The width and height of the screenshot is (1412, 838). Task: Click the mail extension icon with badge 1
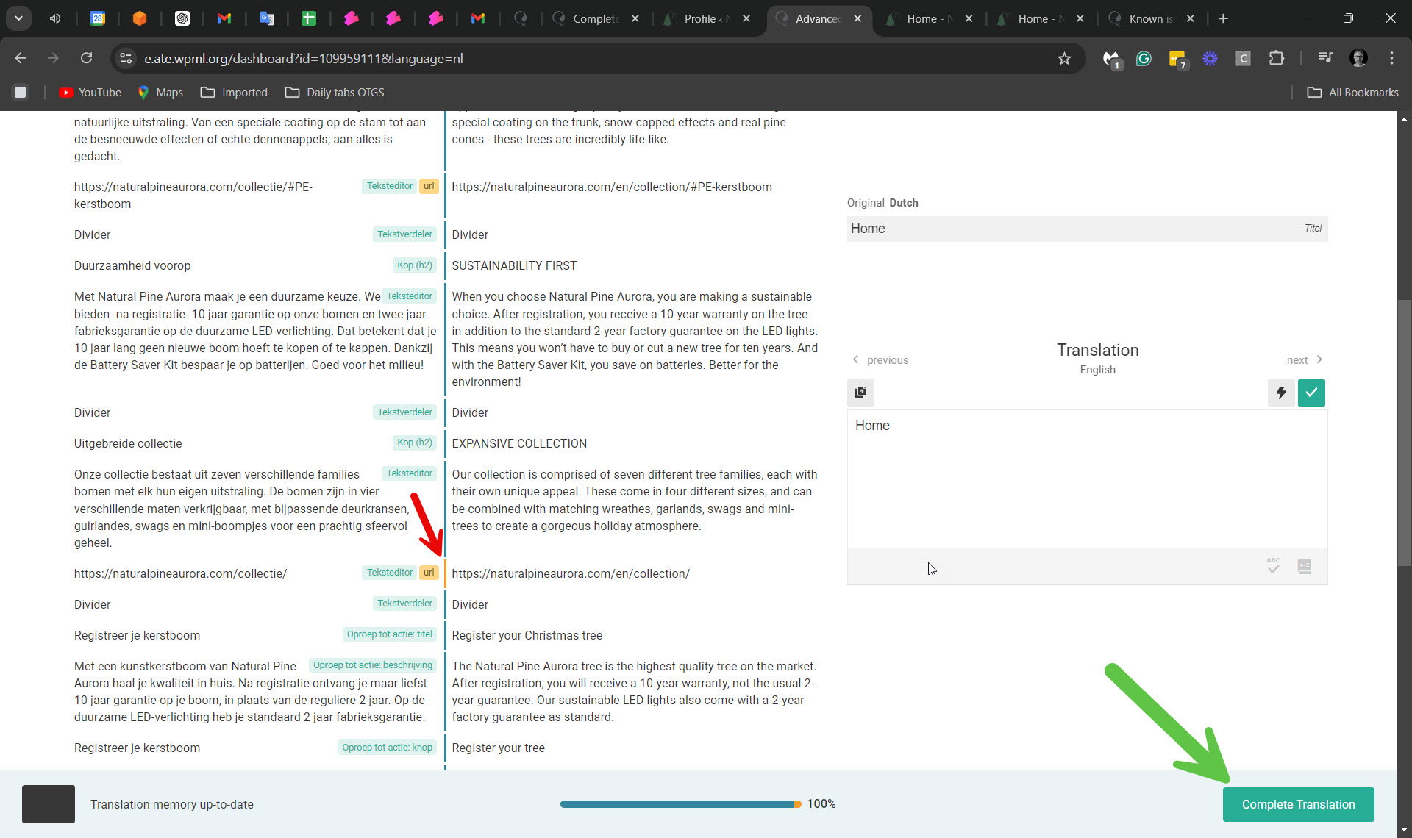click(1111, 59)
